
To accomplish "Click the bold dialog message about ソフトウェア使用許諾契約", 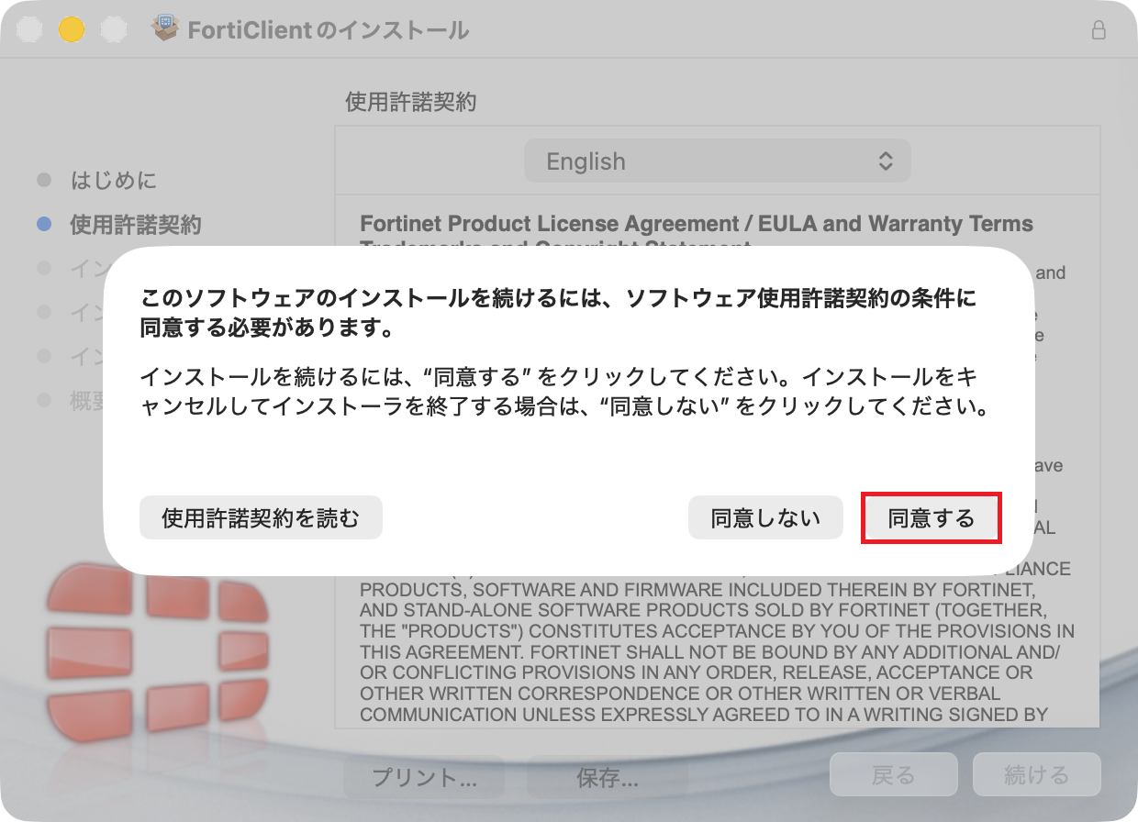I will click(558, 312).
